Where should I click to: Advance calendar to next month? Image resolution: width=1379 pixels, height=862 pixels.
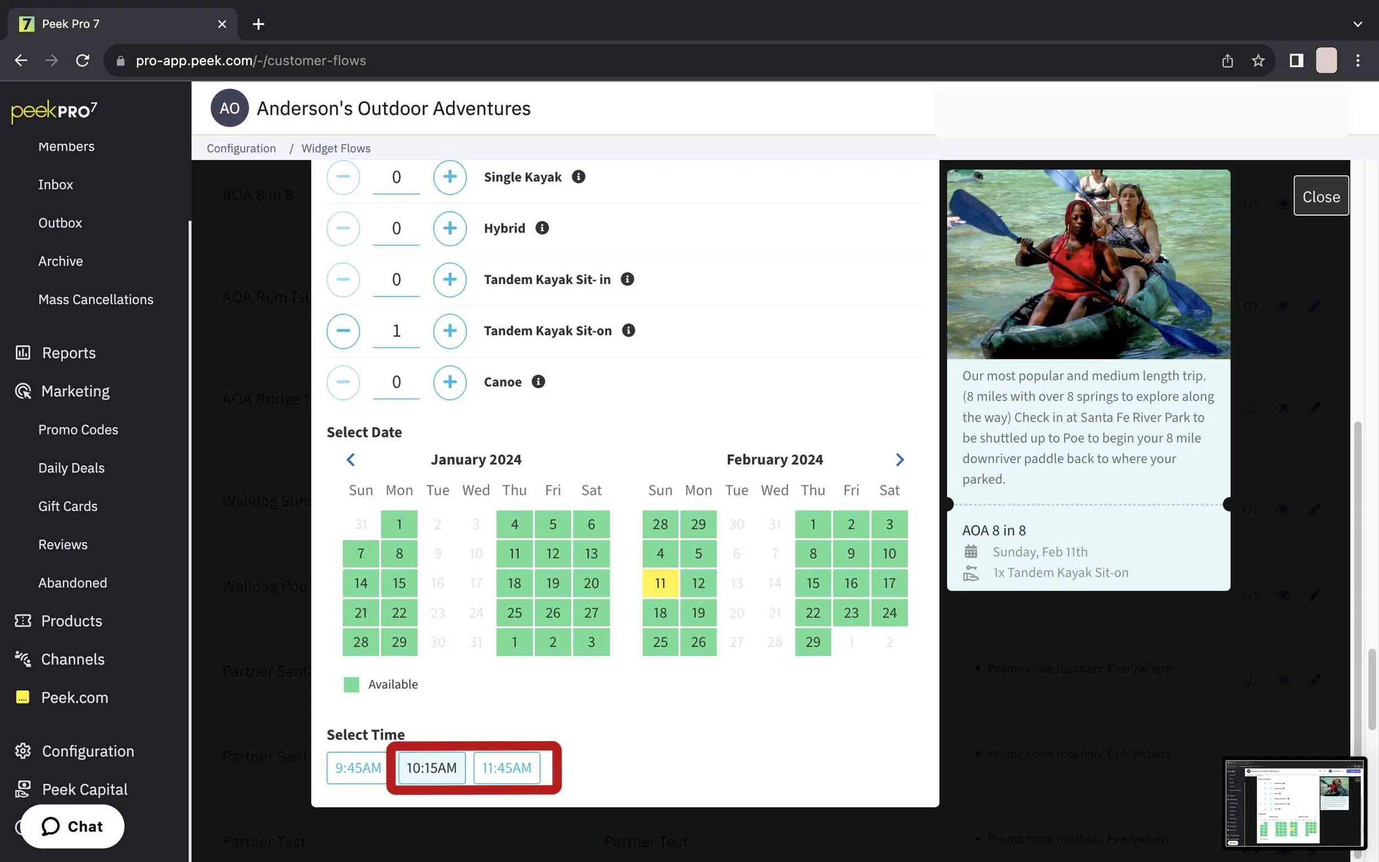click(899, 459)
